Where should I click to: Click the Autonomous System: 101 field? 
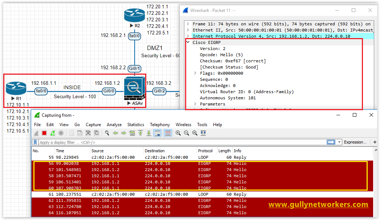coord(228,98)
